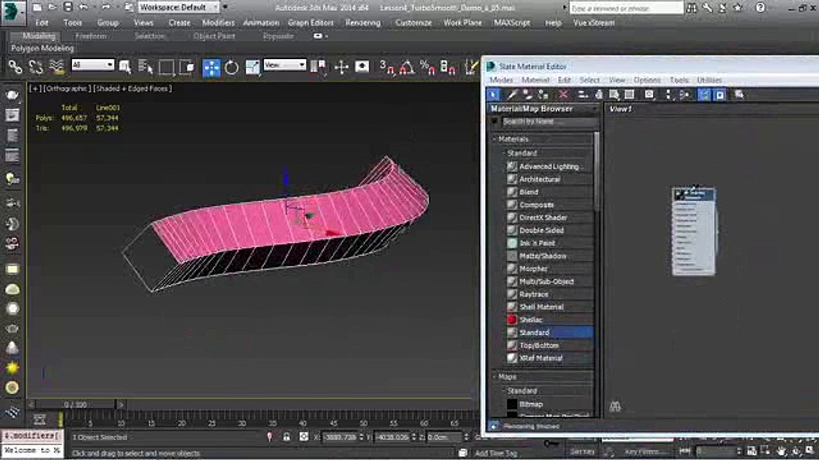The width and height of the screenshot is (819, 460).
Task: Click the teapot icon in left toolbar
Action: click(x=12, y=328)
